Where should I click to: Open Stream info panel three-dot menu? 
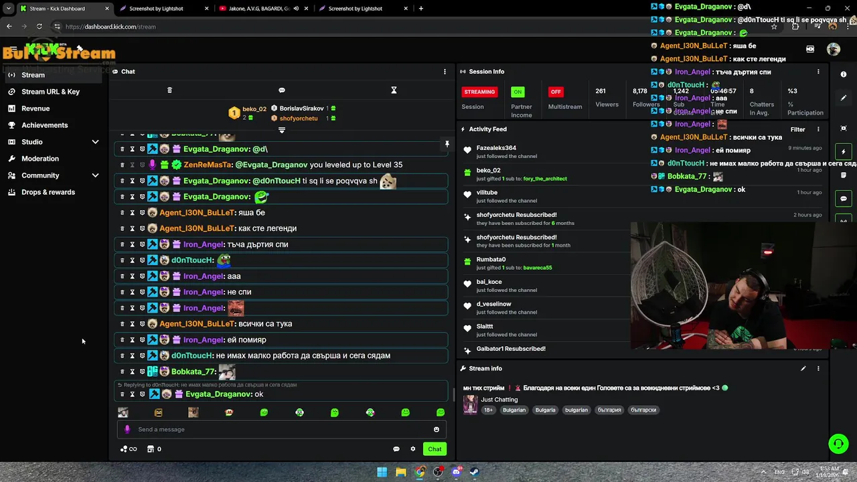pos(818,368)
